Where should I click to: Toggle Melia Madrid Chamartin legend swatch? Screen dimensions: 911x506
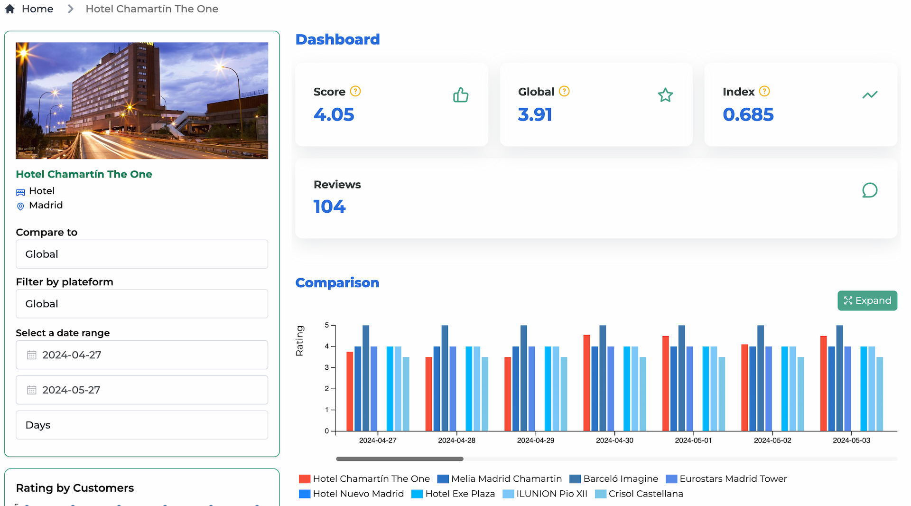pos(443,479)
